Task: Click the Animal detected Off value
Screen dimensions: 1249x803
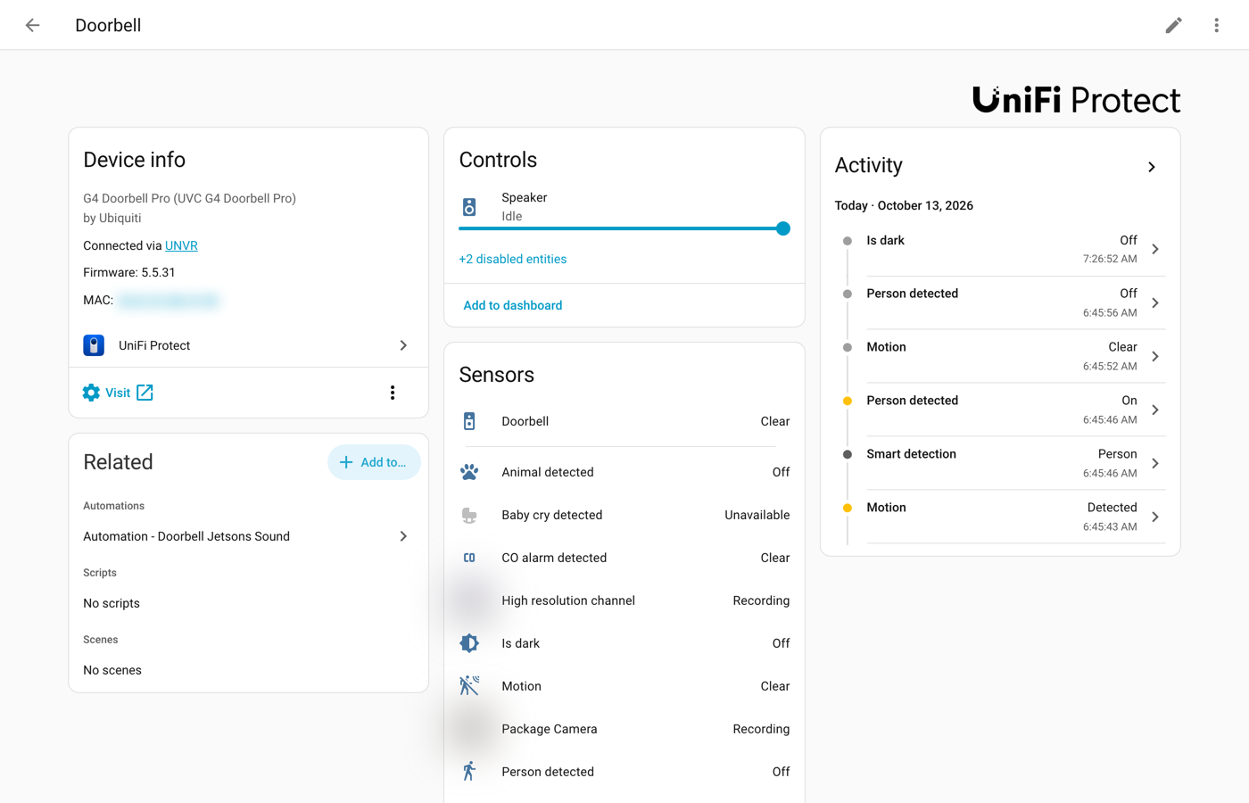Action: pos(781,472)
